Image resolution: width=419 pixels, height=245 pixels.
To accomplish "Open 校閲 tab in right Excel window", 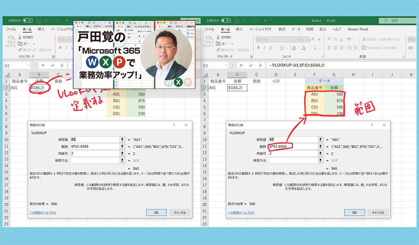I will pyautogui.click(x=309, y=29).
